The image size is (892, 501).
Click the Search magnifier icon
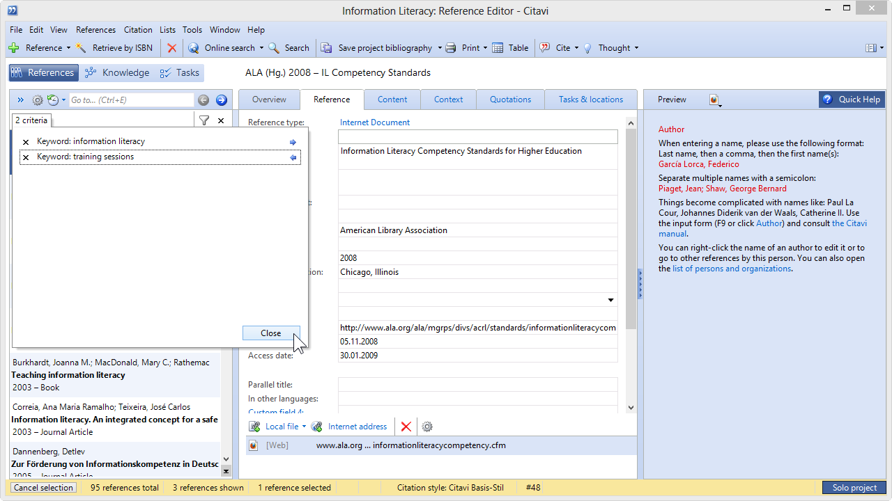coord(274,48)
